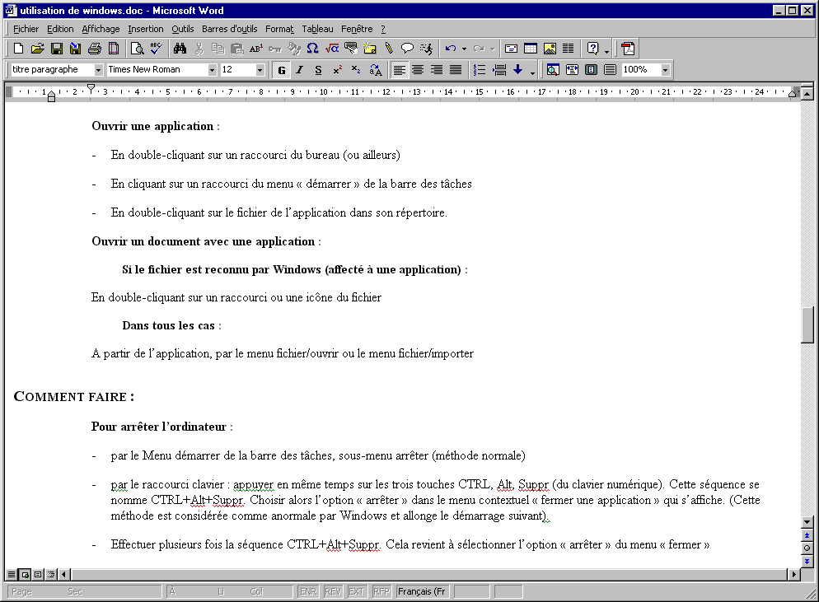
Task: Click the blue down arrow toolbar icon
Action: tap(517, 70)
